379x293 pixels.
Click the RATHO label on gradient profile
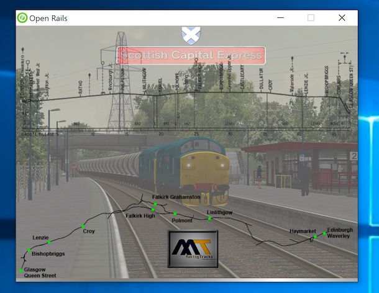(81, 87)
